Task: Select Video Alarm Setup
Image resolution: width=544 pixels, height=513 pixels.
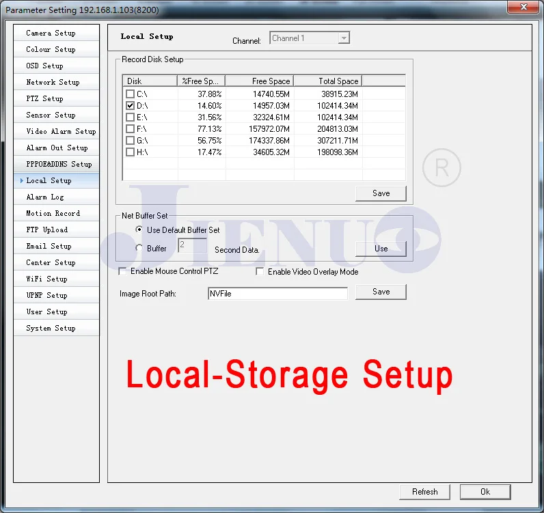Action: coord(56,131)
